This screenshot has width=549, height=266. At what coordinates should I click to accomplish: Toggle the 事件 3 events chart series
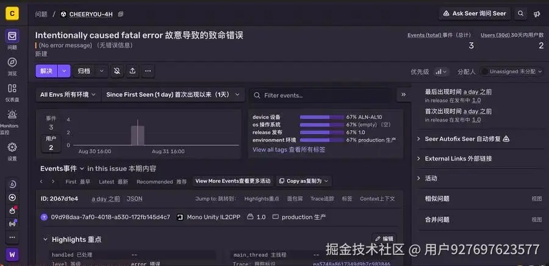pos(51,124)
